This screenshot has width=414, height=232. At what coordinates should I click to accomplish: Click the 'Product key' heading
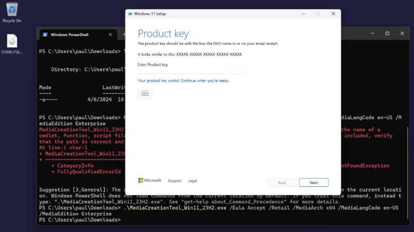(163, 33)
